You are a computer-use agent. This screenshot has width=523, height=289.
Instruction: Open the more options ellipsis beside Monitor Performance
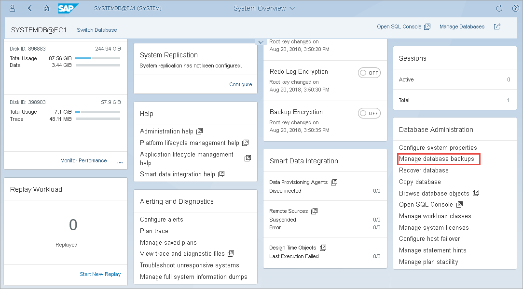[120, 162]
